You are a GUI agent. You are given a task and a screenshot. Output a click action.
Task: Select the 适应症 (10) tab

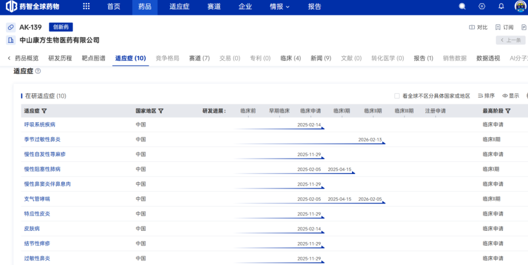point(131,58)
